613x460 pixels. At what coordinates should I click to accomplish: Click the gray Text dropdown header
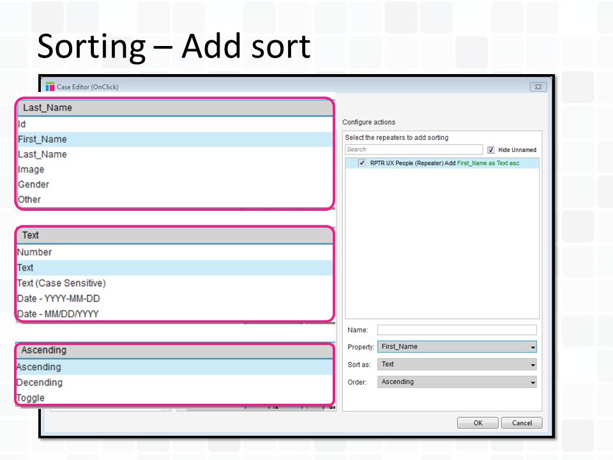coord(175,236)
